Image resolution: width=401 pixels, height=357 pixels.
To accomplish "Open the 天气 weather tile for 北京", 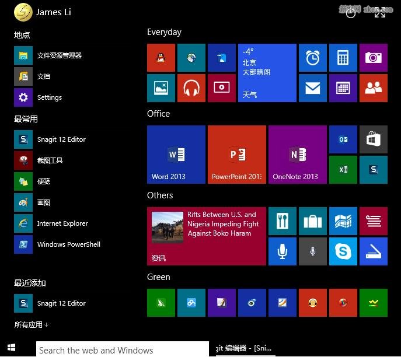I will click(267, 73).
